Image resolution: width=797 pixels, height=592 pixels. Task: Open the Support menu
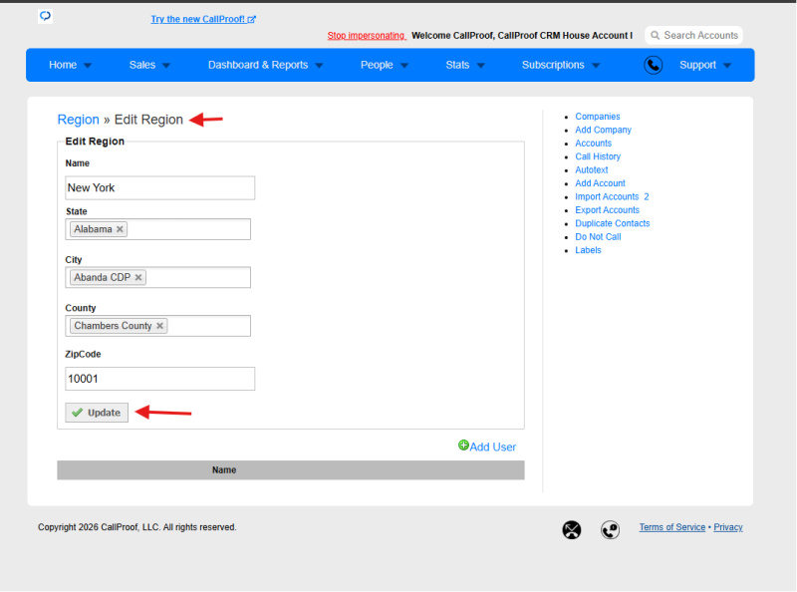(x=698, y=65)
